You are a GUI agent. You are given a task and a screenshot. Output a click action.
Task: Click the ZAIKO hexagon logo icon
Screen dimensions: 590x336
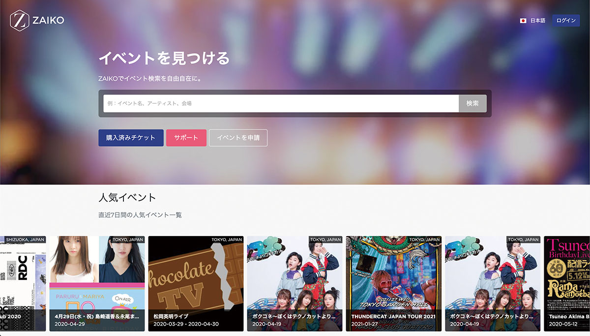point(19,21)
